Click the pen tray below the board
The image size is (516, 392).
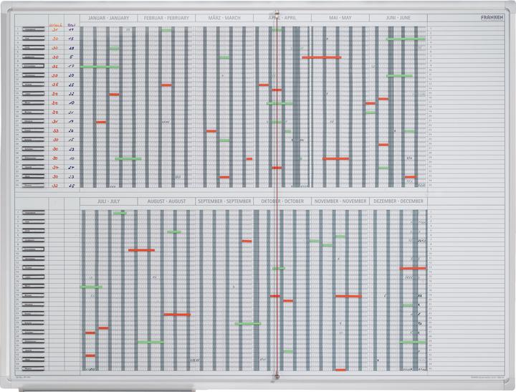click(107, 388)
